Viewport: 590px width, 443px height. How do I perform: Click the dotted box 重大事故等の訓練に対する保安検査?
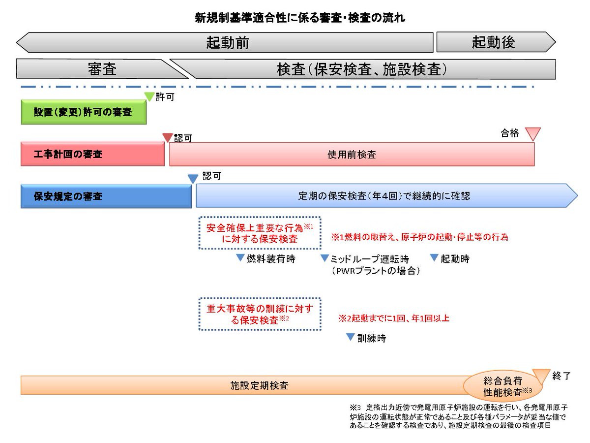260,314
